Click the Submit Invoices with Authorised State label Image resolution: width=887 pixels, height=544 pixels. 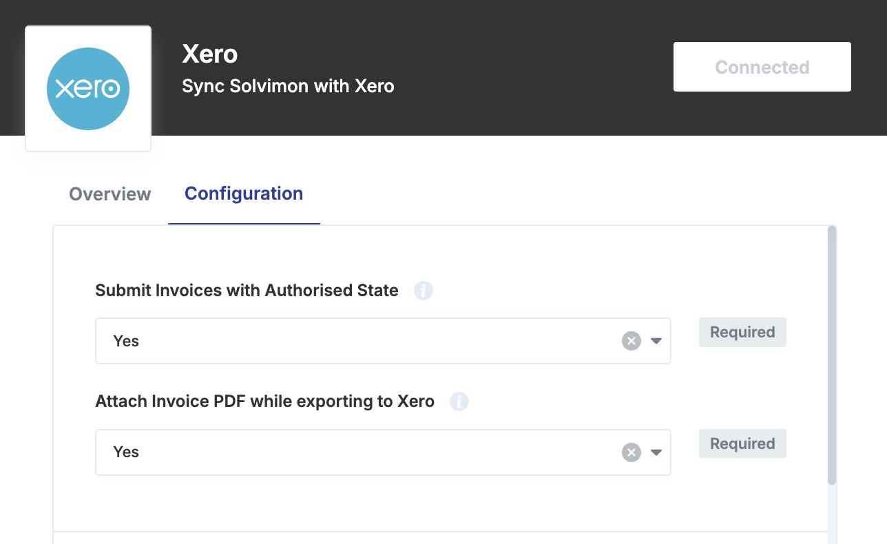(x=247, y=291)
